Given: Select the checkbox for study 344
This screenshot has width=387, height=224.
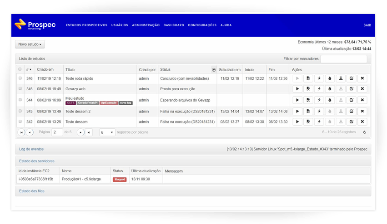Looking at the screenshot, I should (x=20, y=100).
